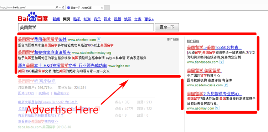Viewport: 268px width, 132px height.
Task: Click the V badge next to chenhee.com
Action: (x=99, y=40)
